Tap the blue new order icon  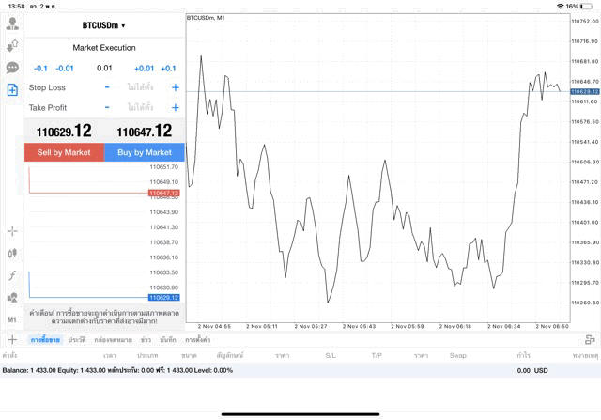click(x=12, y=90)
